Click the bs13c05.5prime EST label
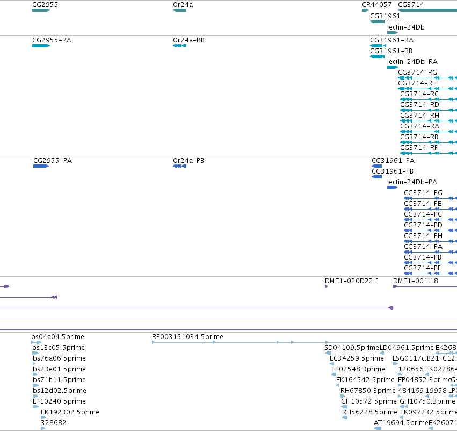The image size is (457, 431). [59, 348]
